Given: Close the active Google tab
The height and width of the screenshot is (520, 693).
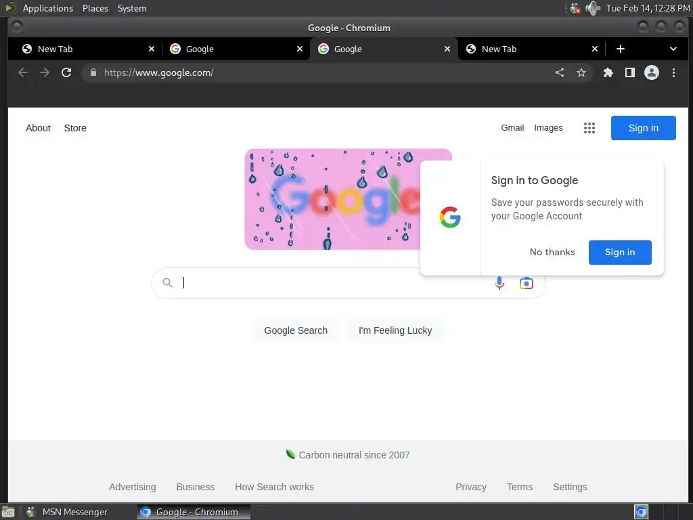Looking at the screenshot, I should click(447, 49).
